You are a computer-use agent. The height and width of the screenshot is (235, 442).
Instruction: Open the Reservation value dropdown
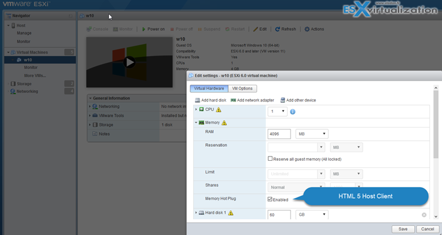pos(321,147)
